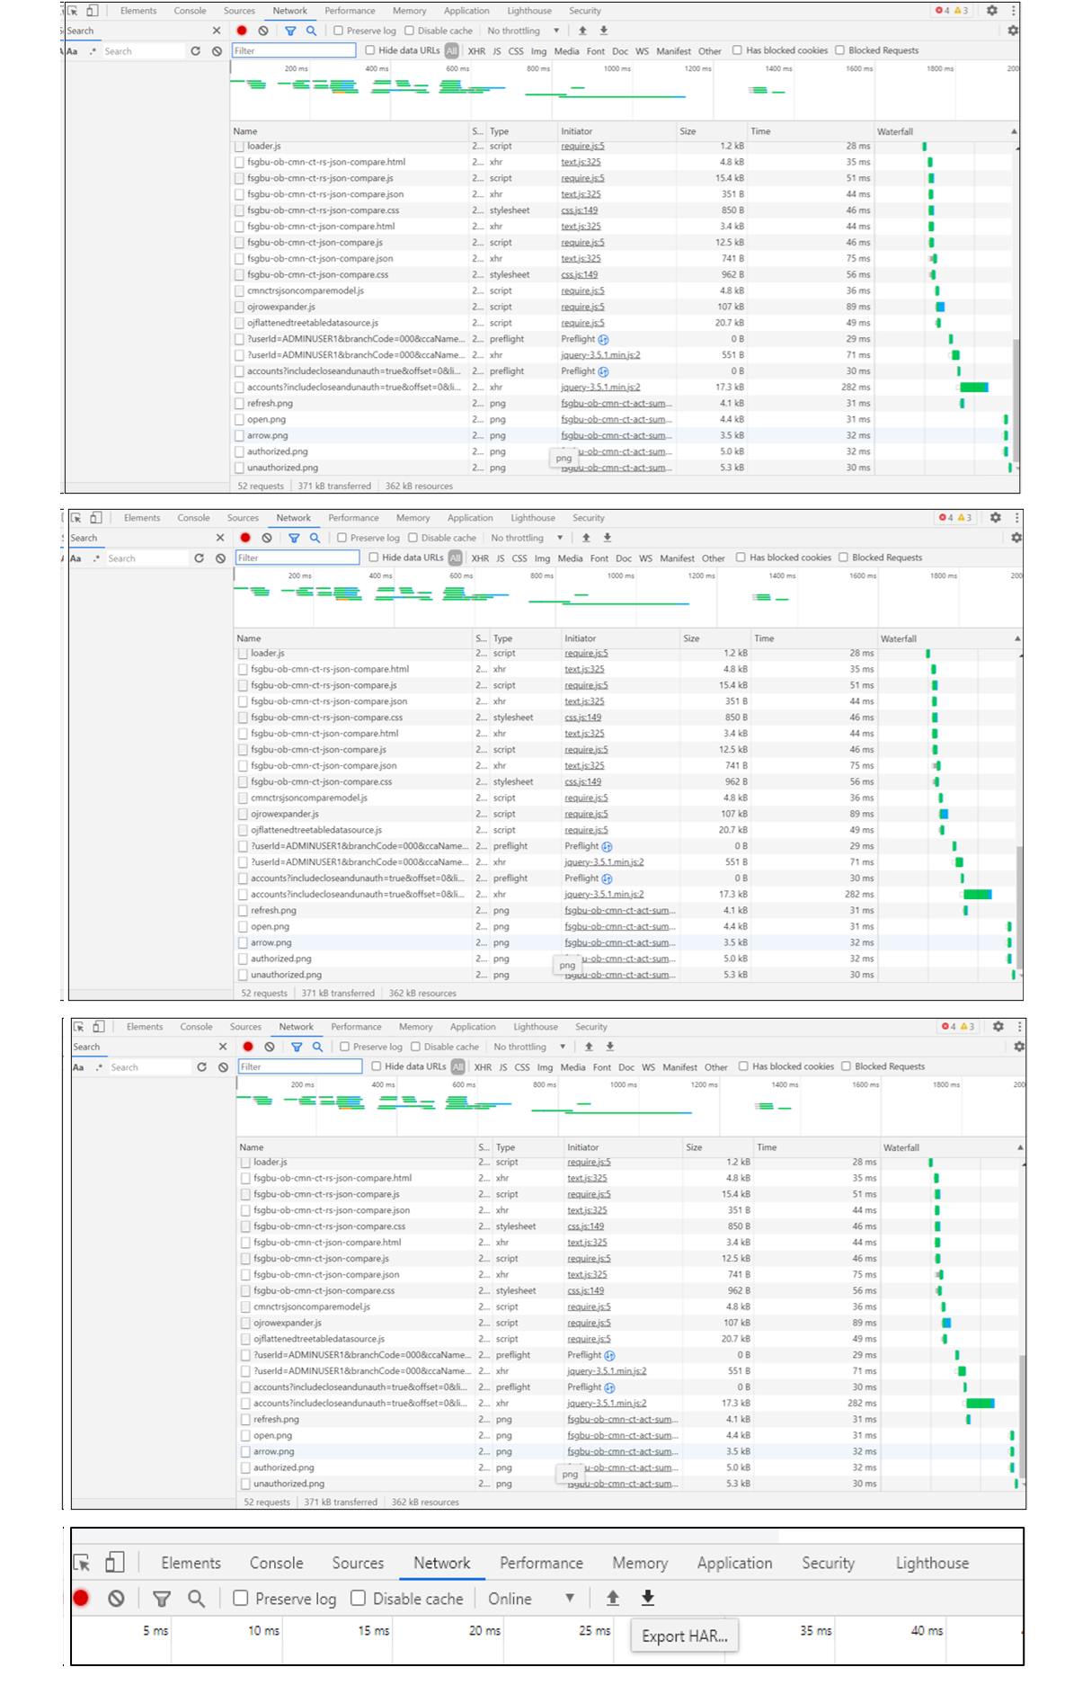Click the filter funnel icon in bottom panel
The image size is (1065, 1703).
[162, 1598]
